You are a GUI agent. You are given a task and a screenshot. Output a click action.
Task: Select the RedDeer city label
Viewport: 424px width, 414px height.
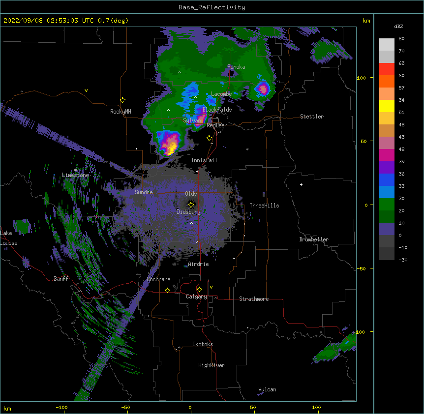pyautogui.click(x=216, y=125)
